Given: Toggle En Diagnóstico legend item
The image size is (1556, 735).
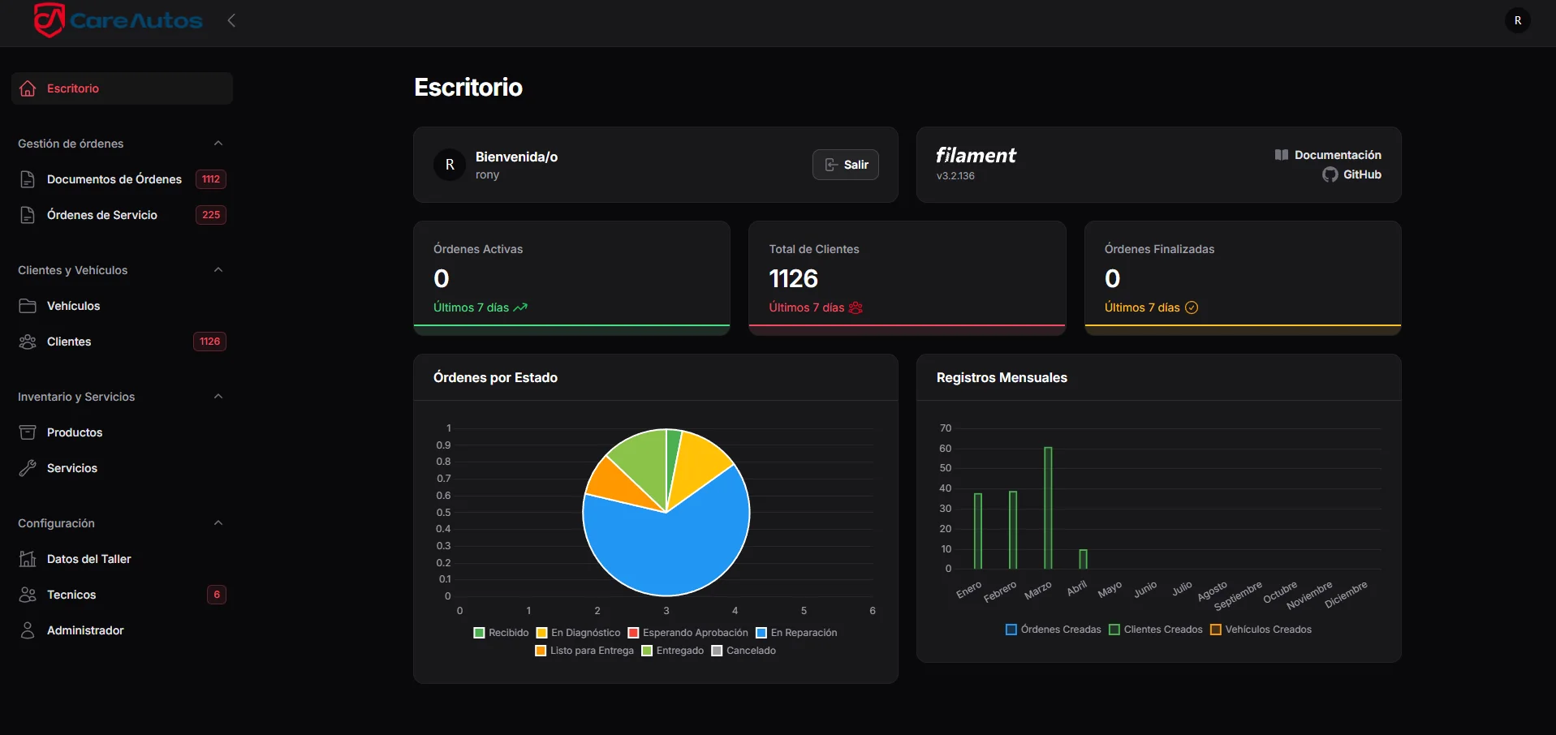Looking at the screenshot, I should coord(578,633).
